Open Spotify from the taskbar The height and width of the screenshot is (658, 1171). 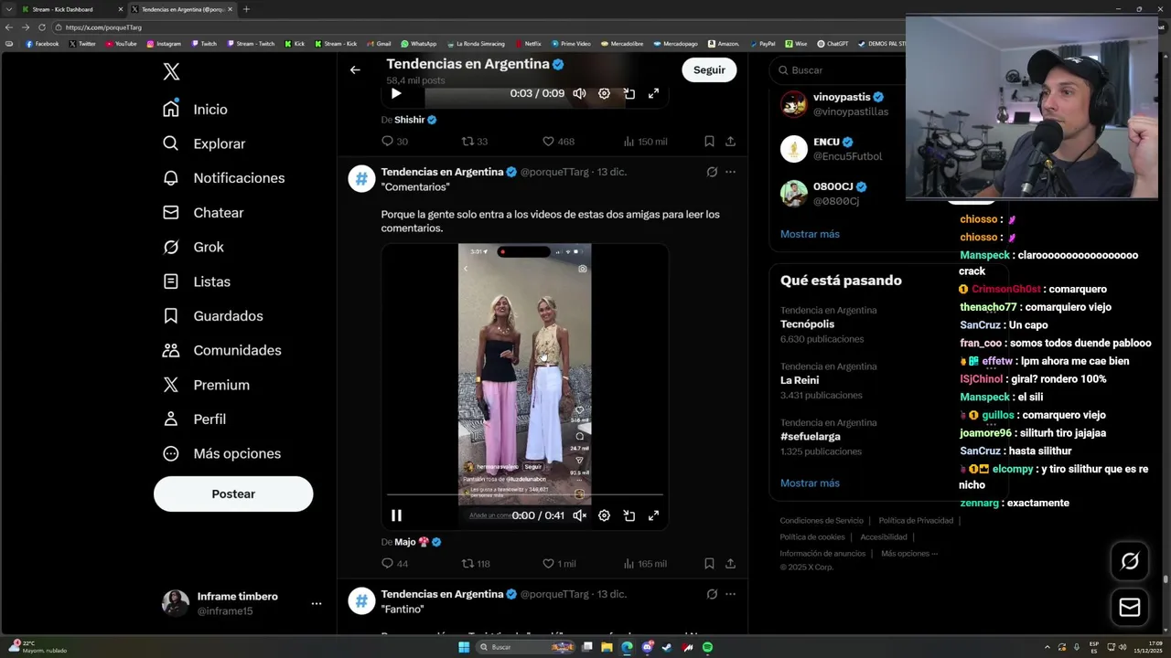pyautogui.click(x=707, y=647)
